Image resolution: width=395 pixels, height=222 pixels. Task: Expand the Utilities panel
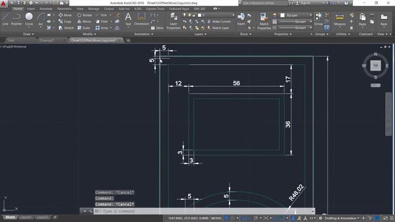tap(343, 34)
